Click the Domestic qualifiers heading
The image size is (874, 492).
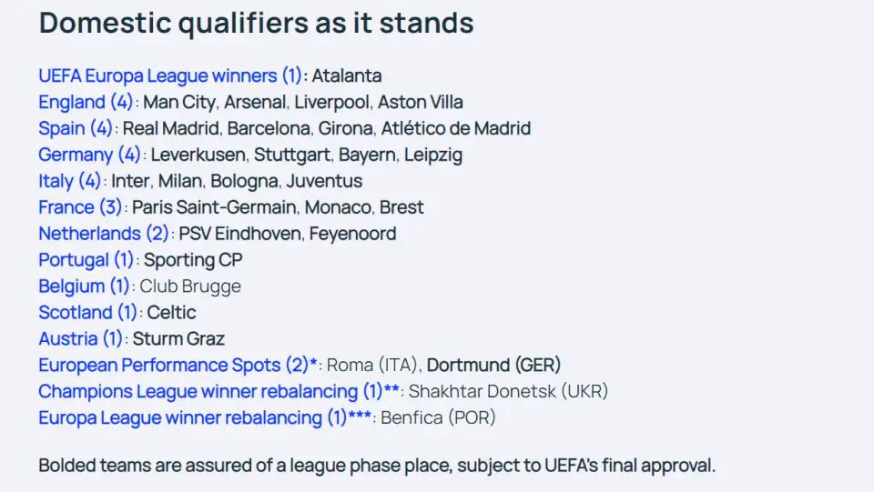257,23
